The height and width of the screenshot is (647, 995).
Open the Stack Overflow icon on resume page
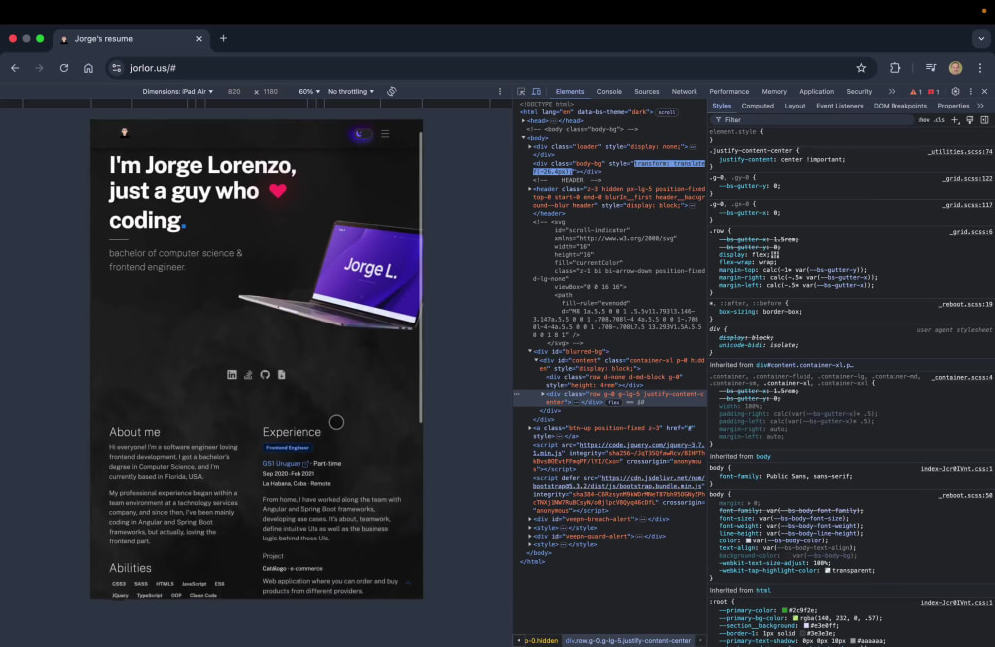pos(248,375)
